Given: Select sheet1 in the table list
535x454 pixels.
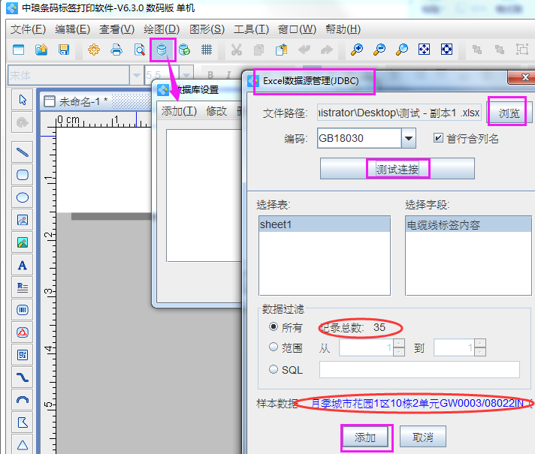Looking at the screenshot, I should [x=325, y=224].
